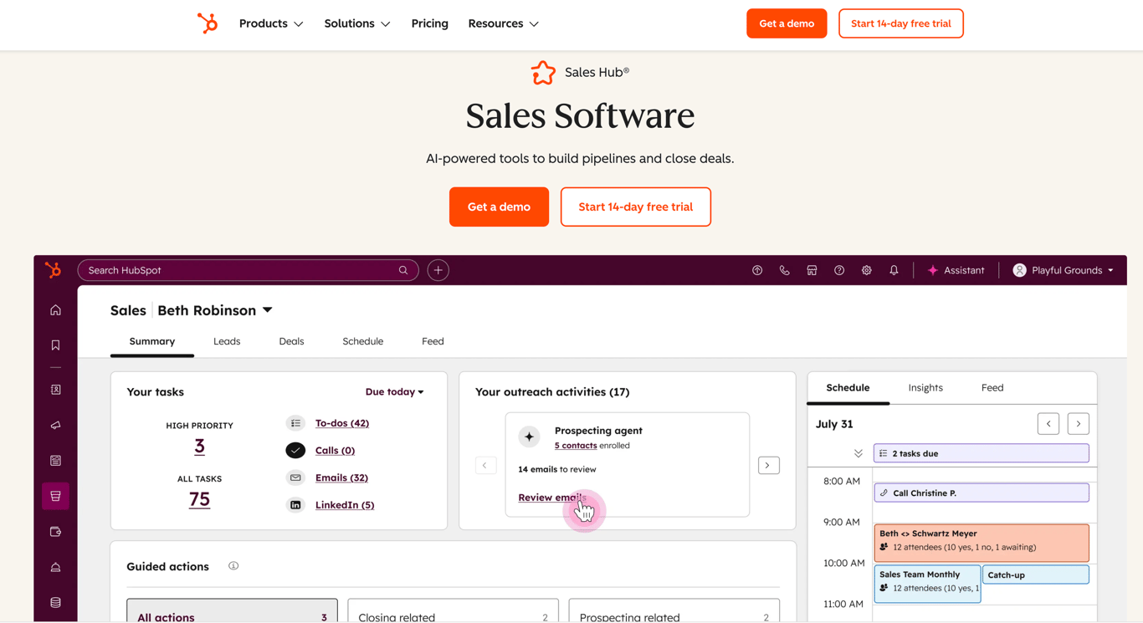The image size is (1143, 623).
Task: Click the Prospecting agent sparkle icon
Action: [x=529, y=437]
